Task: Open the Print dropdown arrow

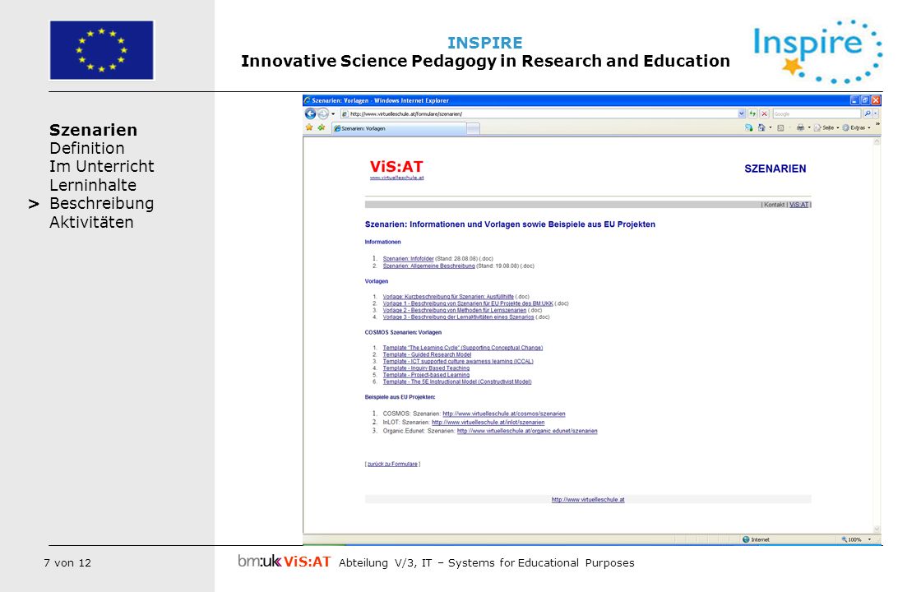Action: point(809,127)
